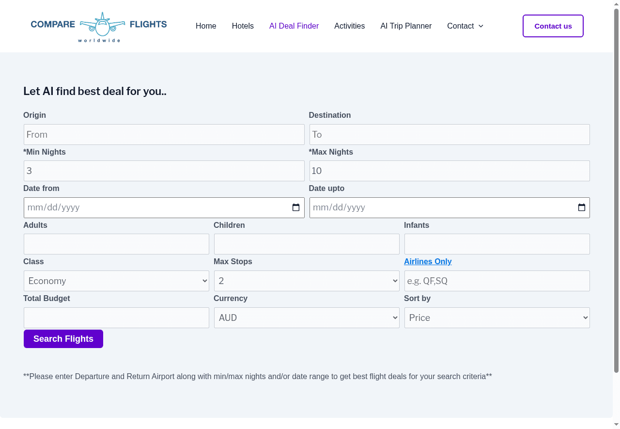
Task: Open the Currency dropdown showing AUD
Action: (x=307, y=318)
